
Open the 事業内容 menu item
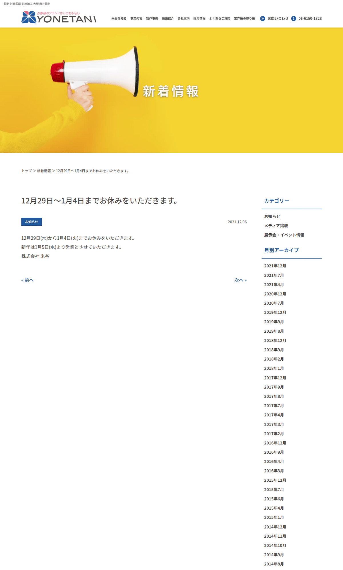tap(136, 19)
